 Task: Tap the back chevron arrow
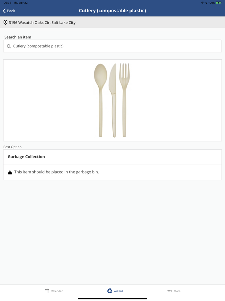coord(4,11)
